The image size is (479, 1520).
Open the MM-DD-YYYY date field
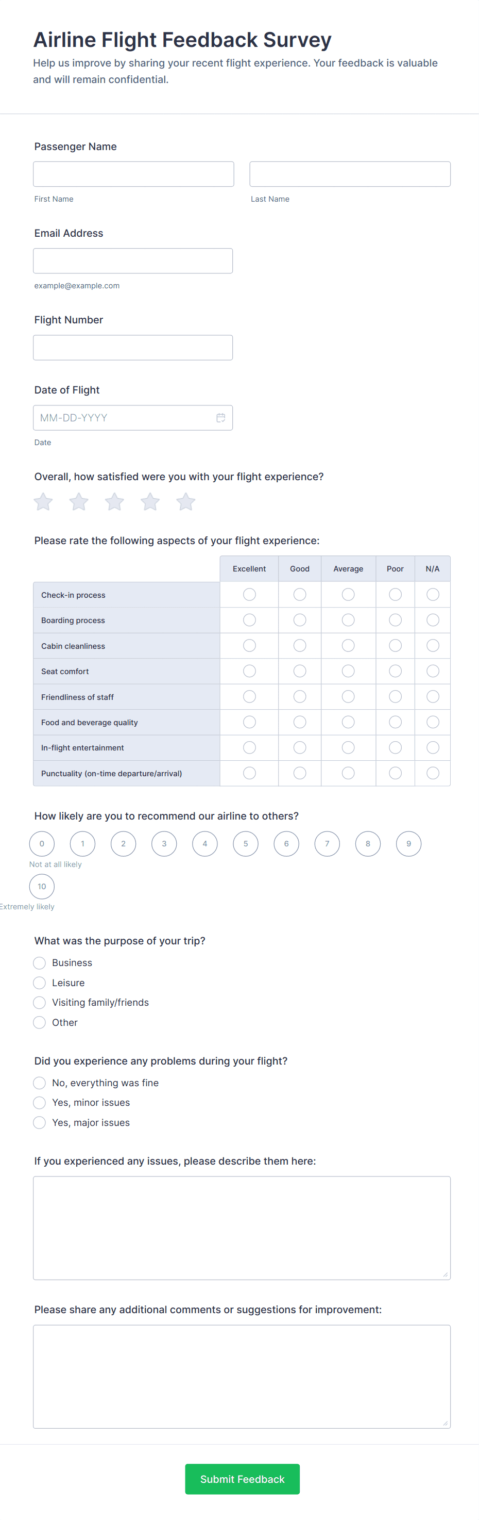[x=124, y=418]
